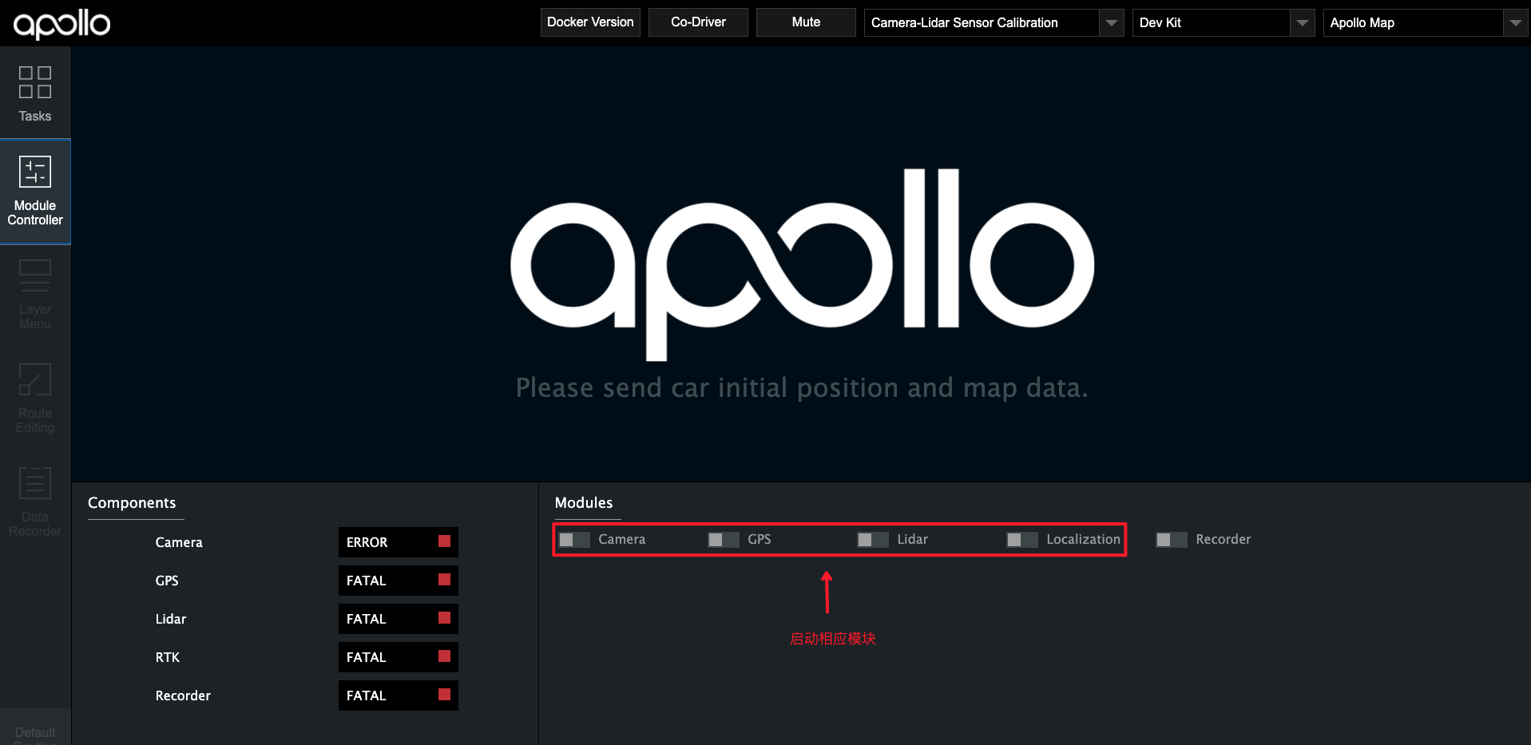Click the GPS component label
1531x745 pixels.
(x=167, y=581)
